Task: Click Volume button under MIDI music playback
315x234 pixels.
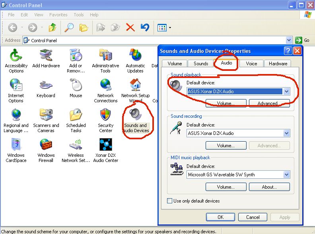Action: (226, 187)
